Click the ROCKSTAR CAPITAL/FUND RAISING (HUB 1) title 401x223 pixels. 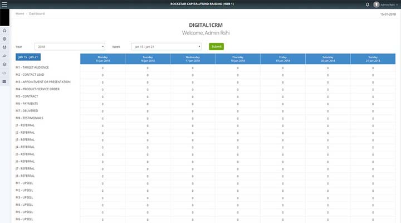(x=202, y=4)
